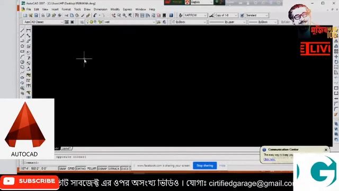
Task: Click the Stop sharing button
Action: pos(205,166)
